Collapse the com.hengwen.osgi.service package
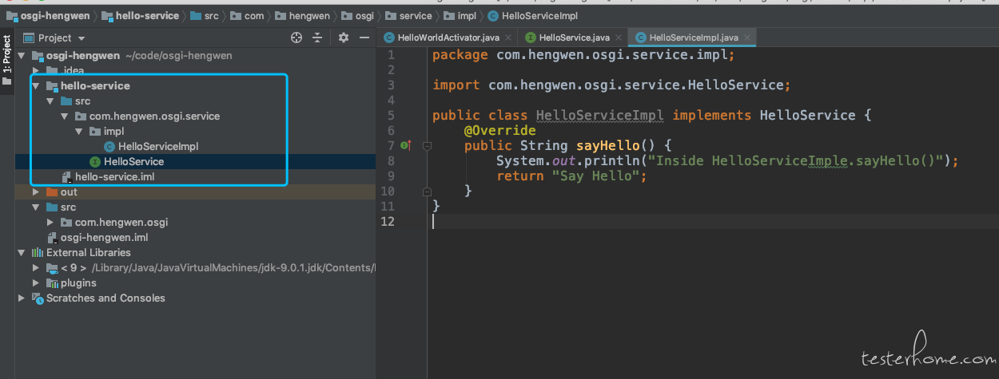Viewport: 999px width, 379px height. (64, 116)
